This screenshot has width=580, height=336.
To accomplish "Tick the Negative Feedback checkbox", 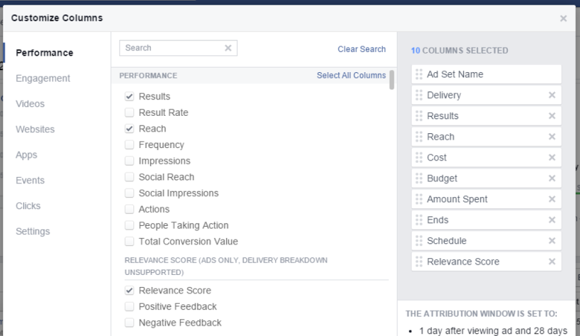I will click(129, 322).
